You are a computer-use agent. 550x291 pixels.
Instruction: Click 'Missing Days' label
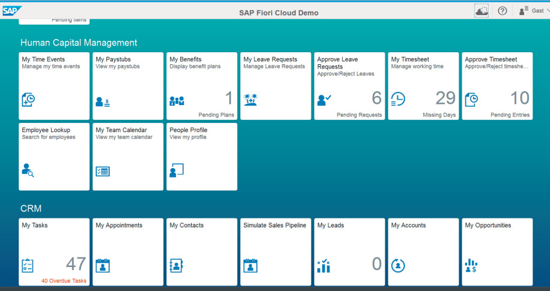(439, 115)
